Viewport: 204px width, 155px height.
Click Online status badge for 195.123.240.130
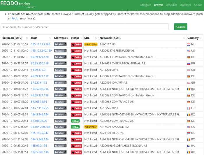coord(76,51)
